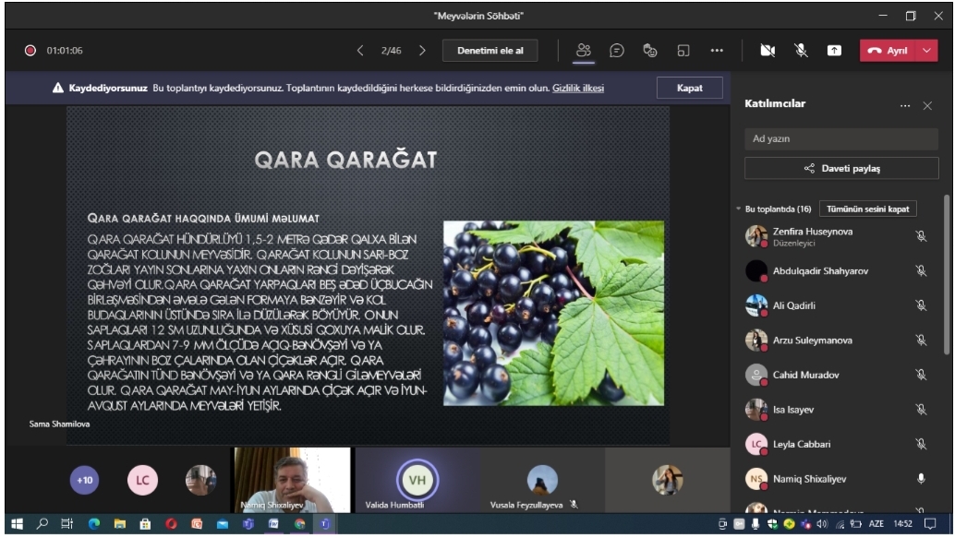Click the 'Denetimi ele al' button
The width and height of the screenshot is (955, 538).
tap(490, 51)
